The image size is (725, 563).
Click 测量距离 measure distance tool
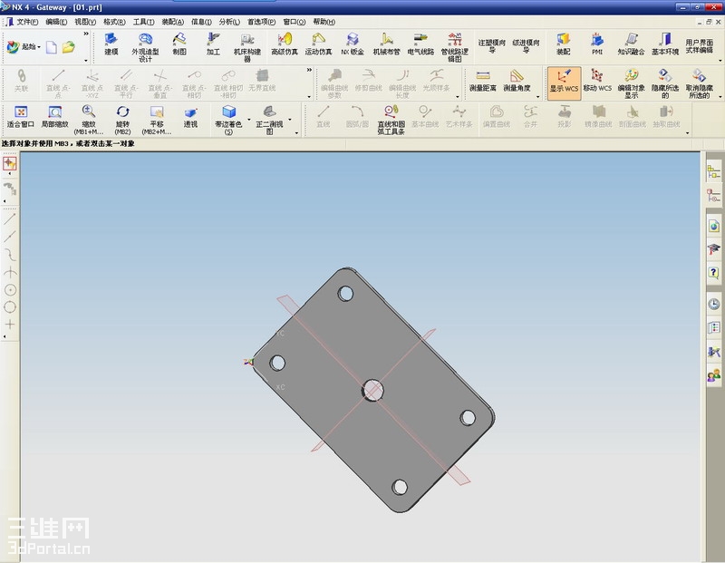click(483, 81)
